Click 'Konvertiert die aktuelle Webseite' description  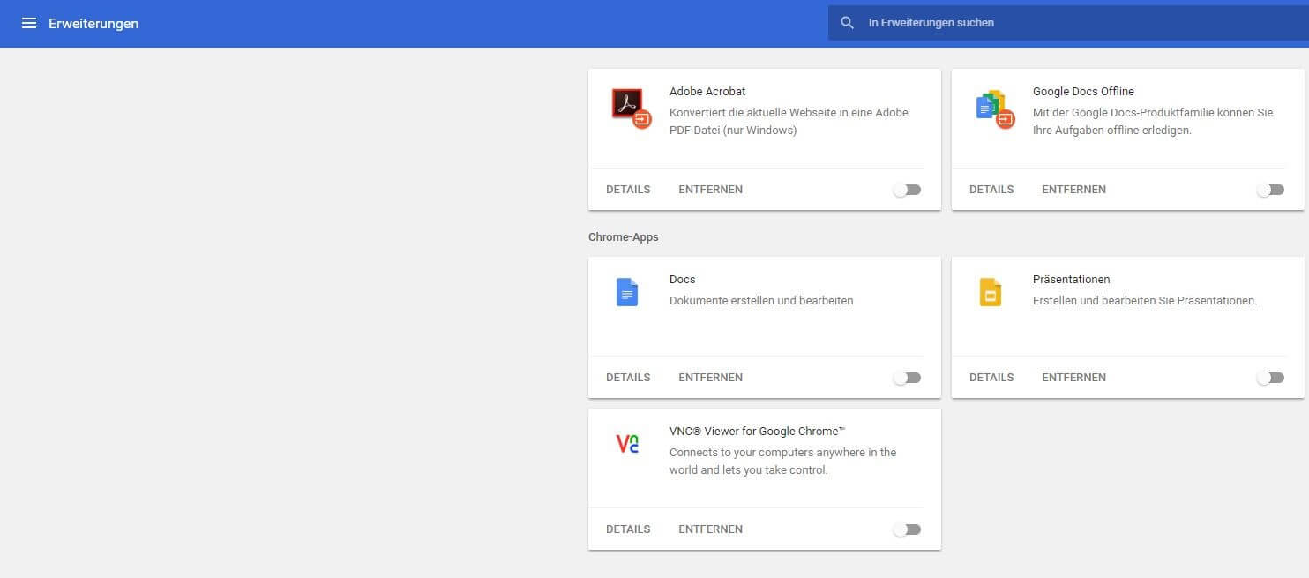(x=789, y=122)
